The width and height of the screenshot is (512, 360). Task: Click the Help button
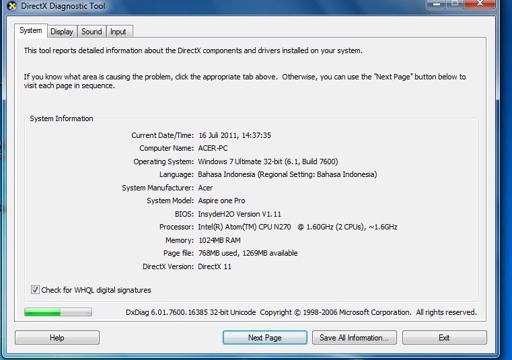click(57, 338)
